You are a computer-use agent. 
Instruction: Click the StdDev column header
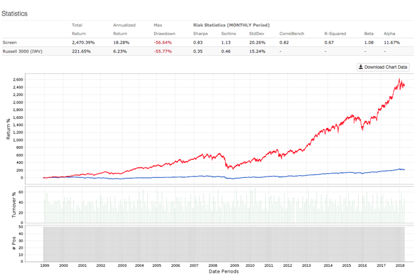257,34
